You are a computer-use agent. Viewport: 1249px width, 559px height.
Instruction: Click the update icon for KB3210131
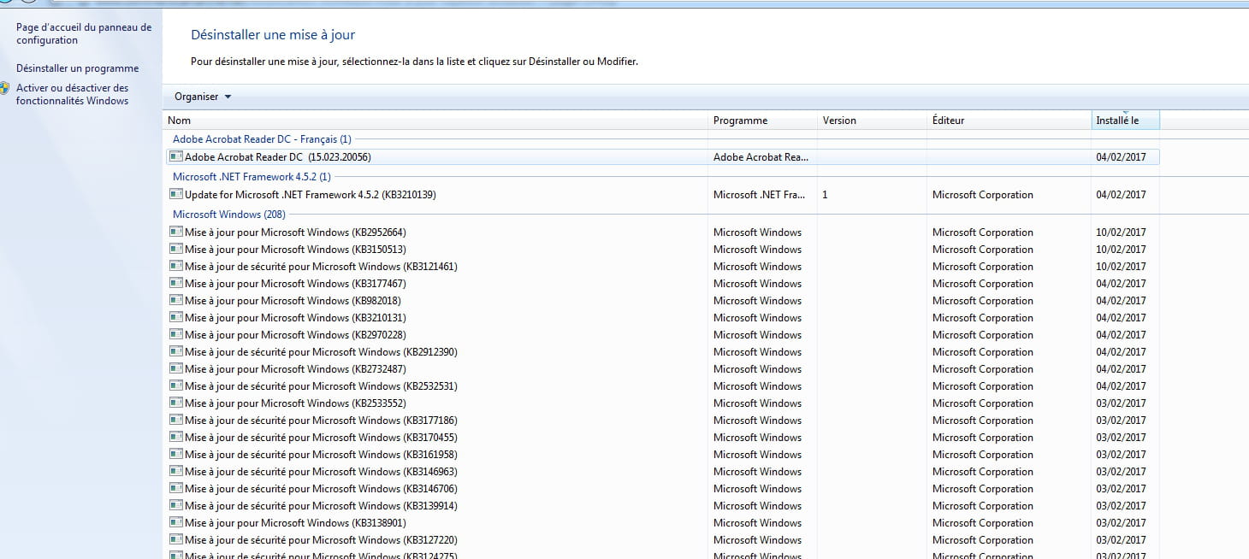(x=176, y=317)
